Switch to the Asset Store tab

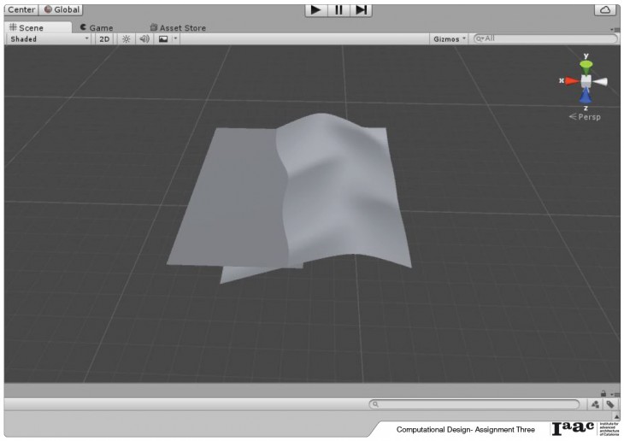coord(178,27)
